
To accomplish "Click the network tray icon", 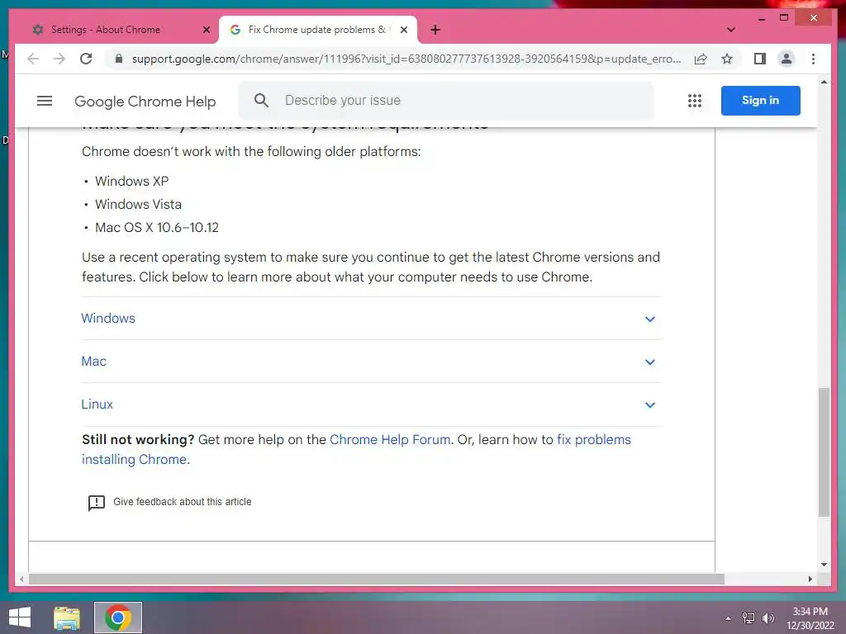I will [x=749, y=618].
